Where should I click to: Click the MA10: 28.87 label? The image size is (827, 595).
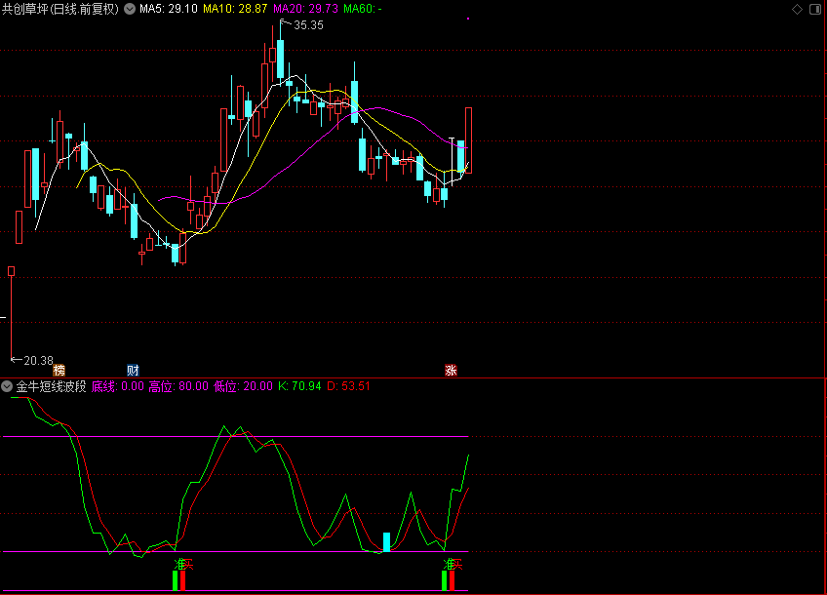(235, 9)
